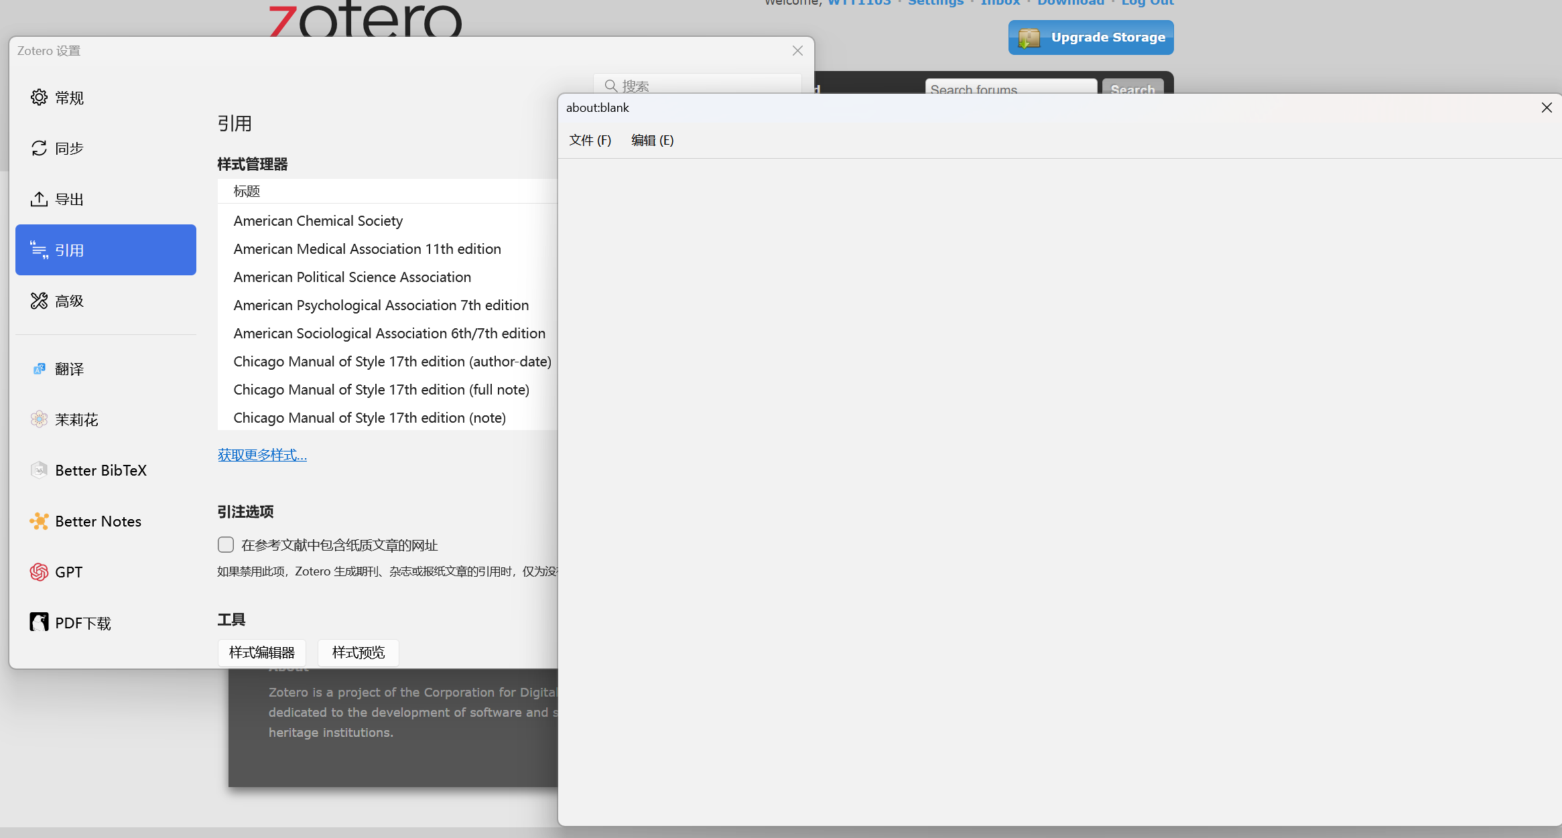Open the 样式预览 style preview
Screen dimensions: 1562x838
359,653
